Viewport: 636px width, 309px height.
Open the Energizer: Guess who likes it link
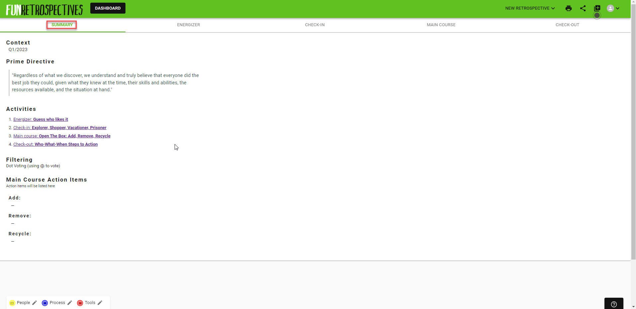40,119
